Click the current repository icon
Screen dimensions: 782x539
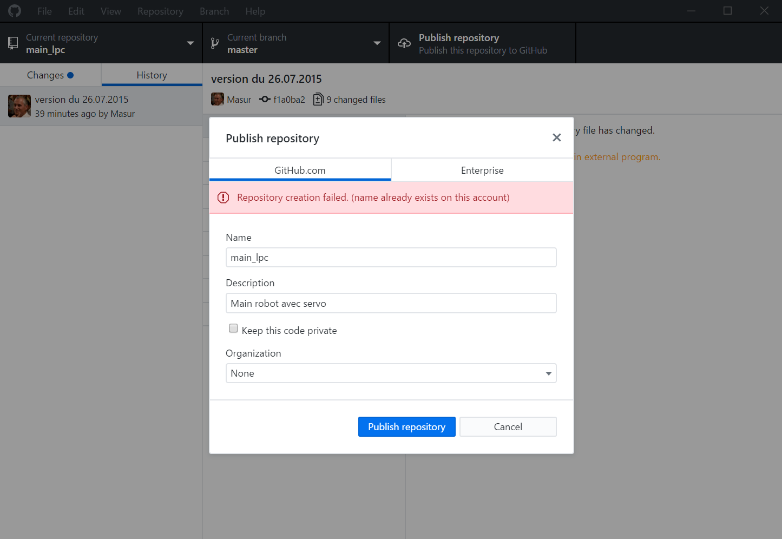click(x=13, y=43)
